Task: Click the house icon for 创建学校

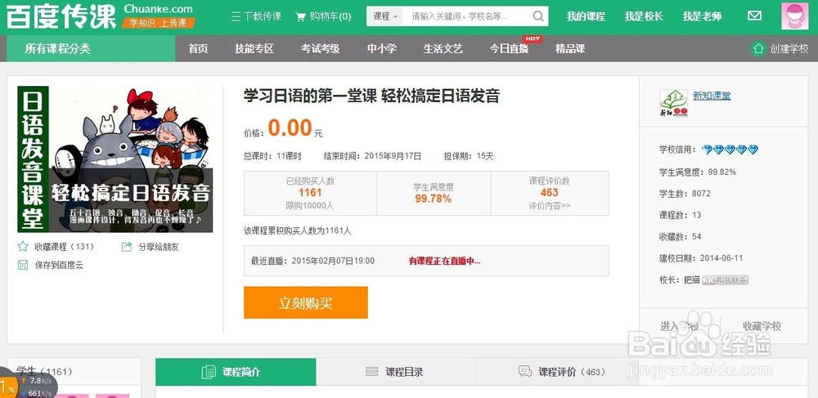Action: pyautogui.click(x=758, y=48)
